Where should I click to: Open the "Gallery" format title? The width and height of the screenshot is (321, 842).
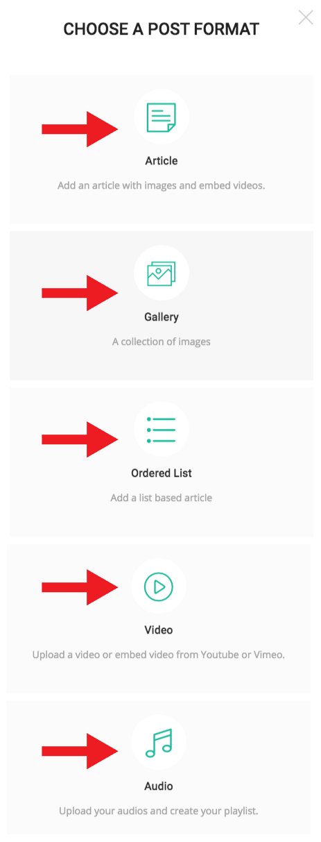click(x=162, y=317)
